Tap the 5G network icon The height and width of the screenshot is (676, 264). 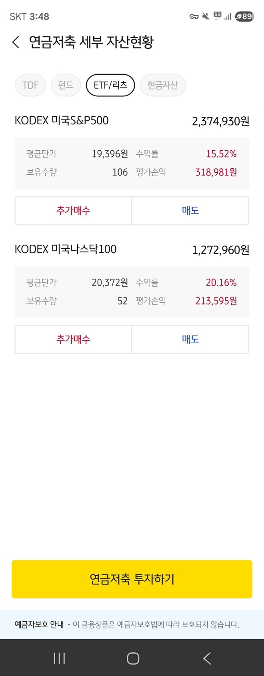pyautogui.click(x=216, y=15)
